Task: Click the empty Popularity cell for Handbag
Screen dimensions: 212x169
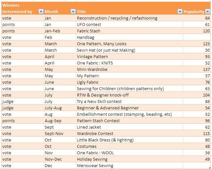Action: pos(197,37)
